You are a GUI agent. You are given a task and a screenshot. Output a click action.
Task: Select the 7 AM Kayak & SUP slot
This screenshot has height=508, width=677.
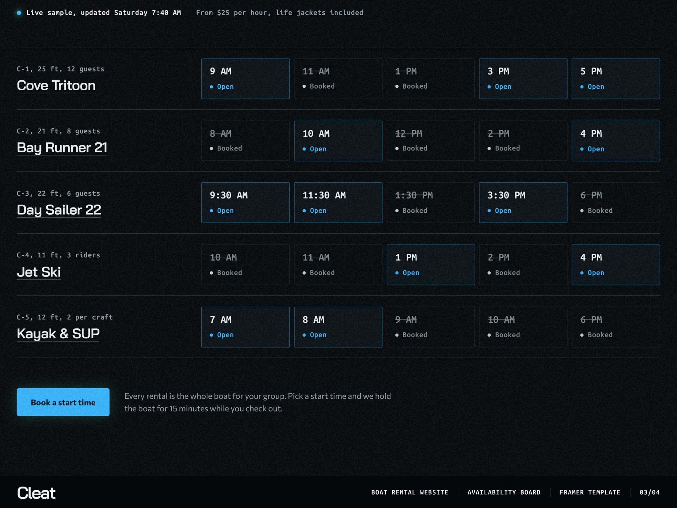(245, 327)
